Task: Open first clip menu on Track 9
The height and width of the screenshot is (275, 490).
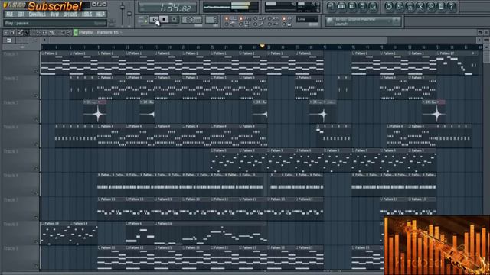Action: click(99, 247)
